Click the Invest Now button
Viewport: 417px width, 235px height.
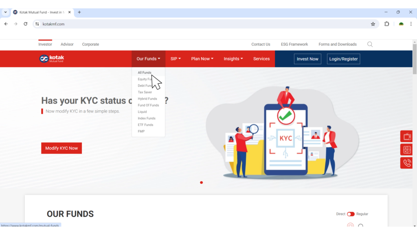[x=307, y=59]
